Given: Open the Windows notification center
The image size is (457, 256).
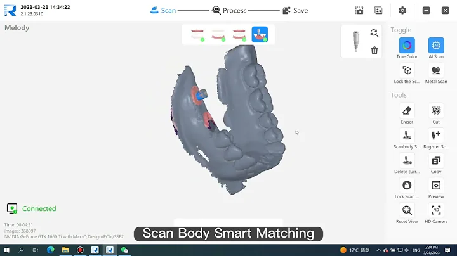Looking at the screenshot, I should pos(447,250).
